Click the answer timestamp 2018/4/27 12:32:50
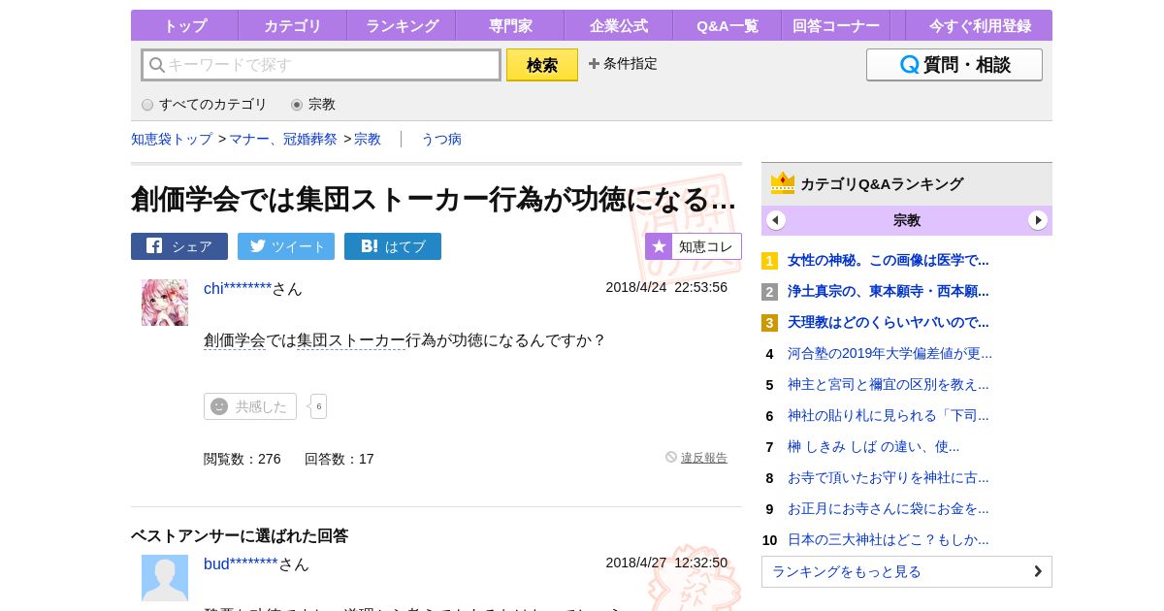Viewport: 1164px width, 611px height. pos(666,563)
